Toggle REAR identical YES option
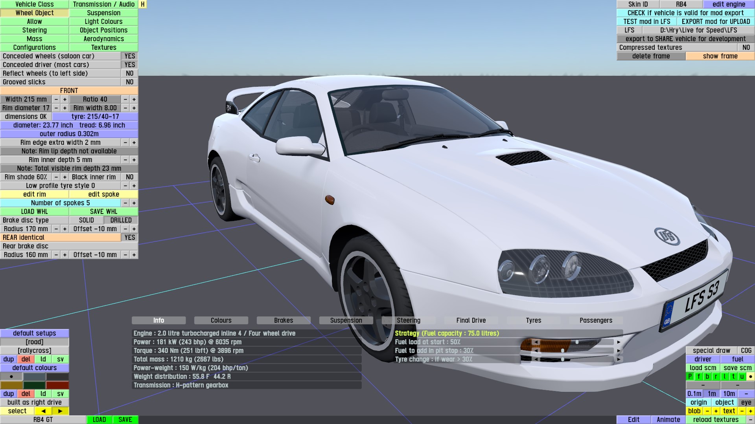The height and width of the screenshot is (424, 755). [x=129, y=238]
